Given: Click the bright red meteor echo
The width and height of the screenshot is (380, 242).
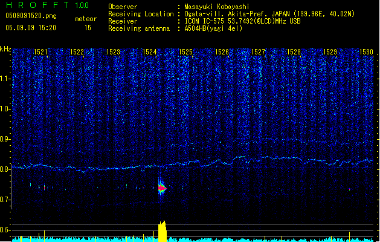Looking at the screenshot, I should pyautogui.click(x=161, y=189).
